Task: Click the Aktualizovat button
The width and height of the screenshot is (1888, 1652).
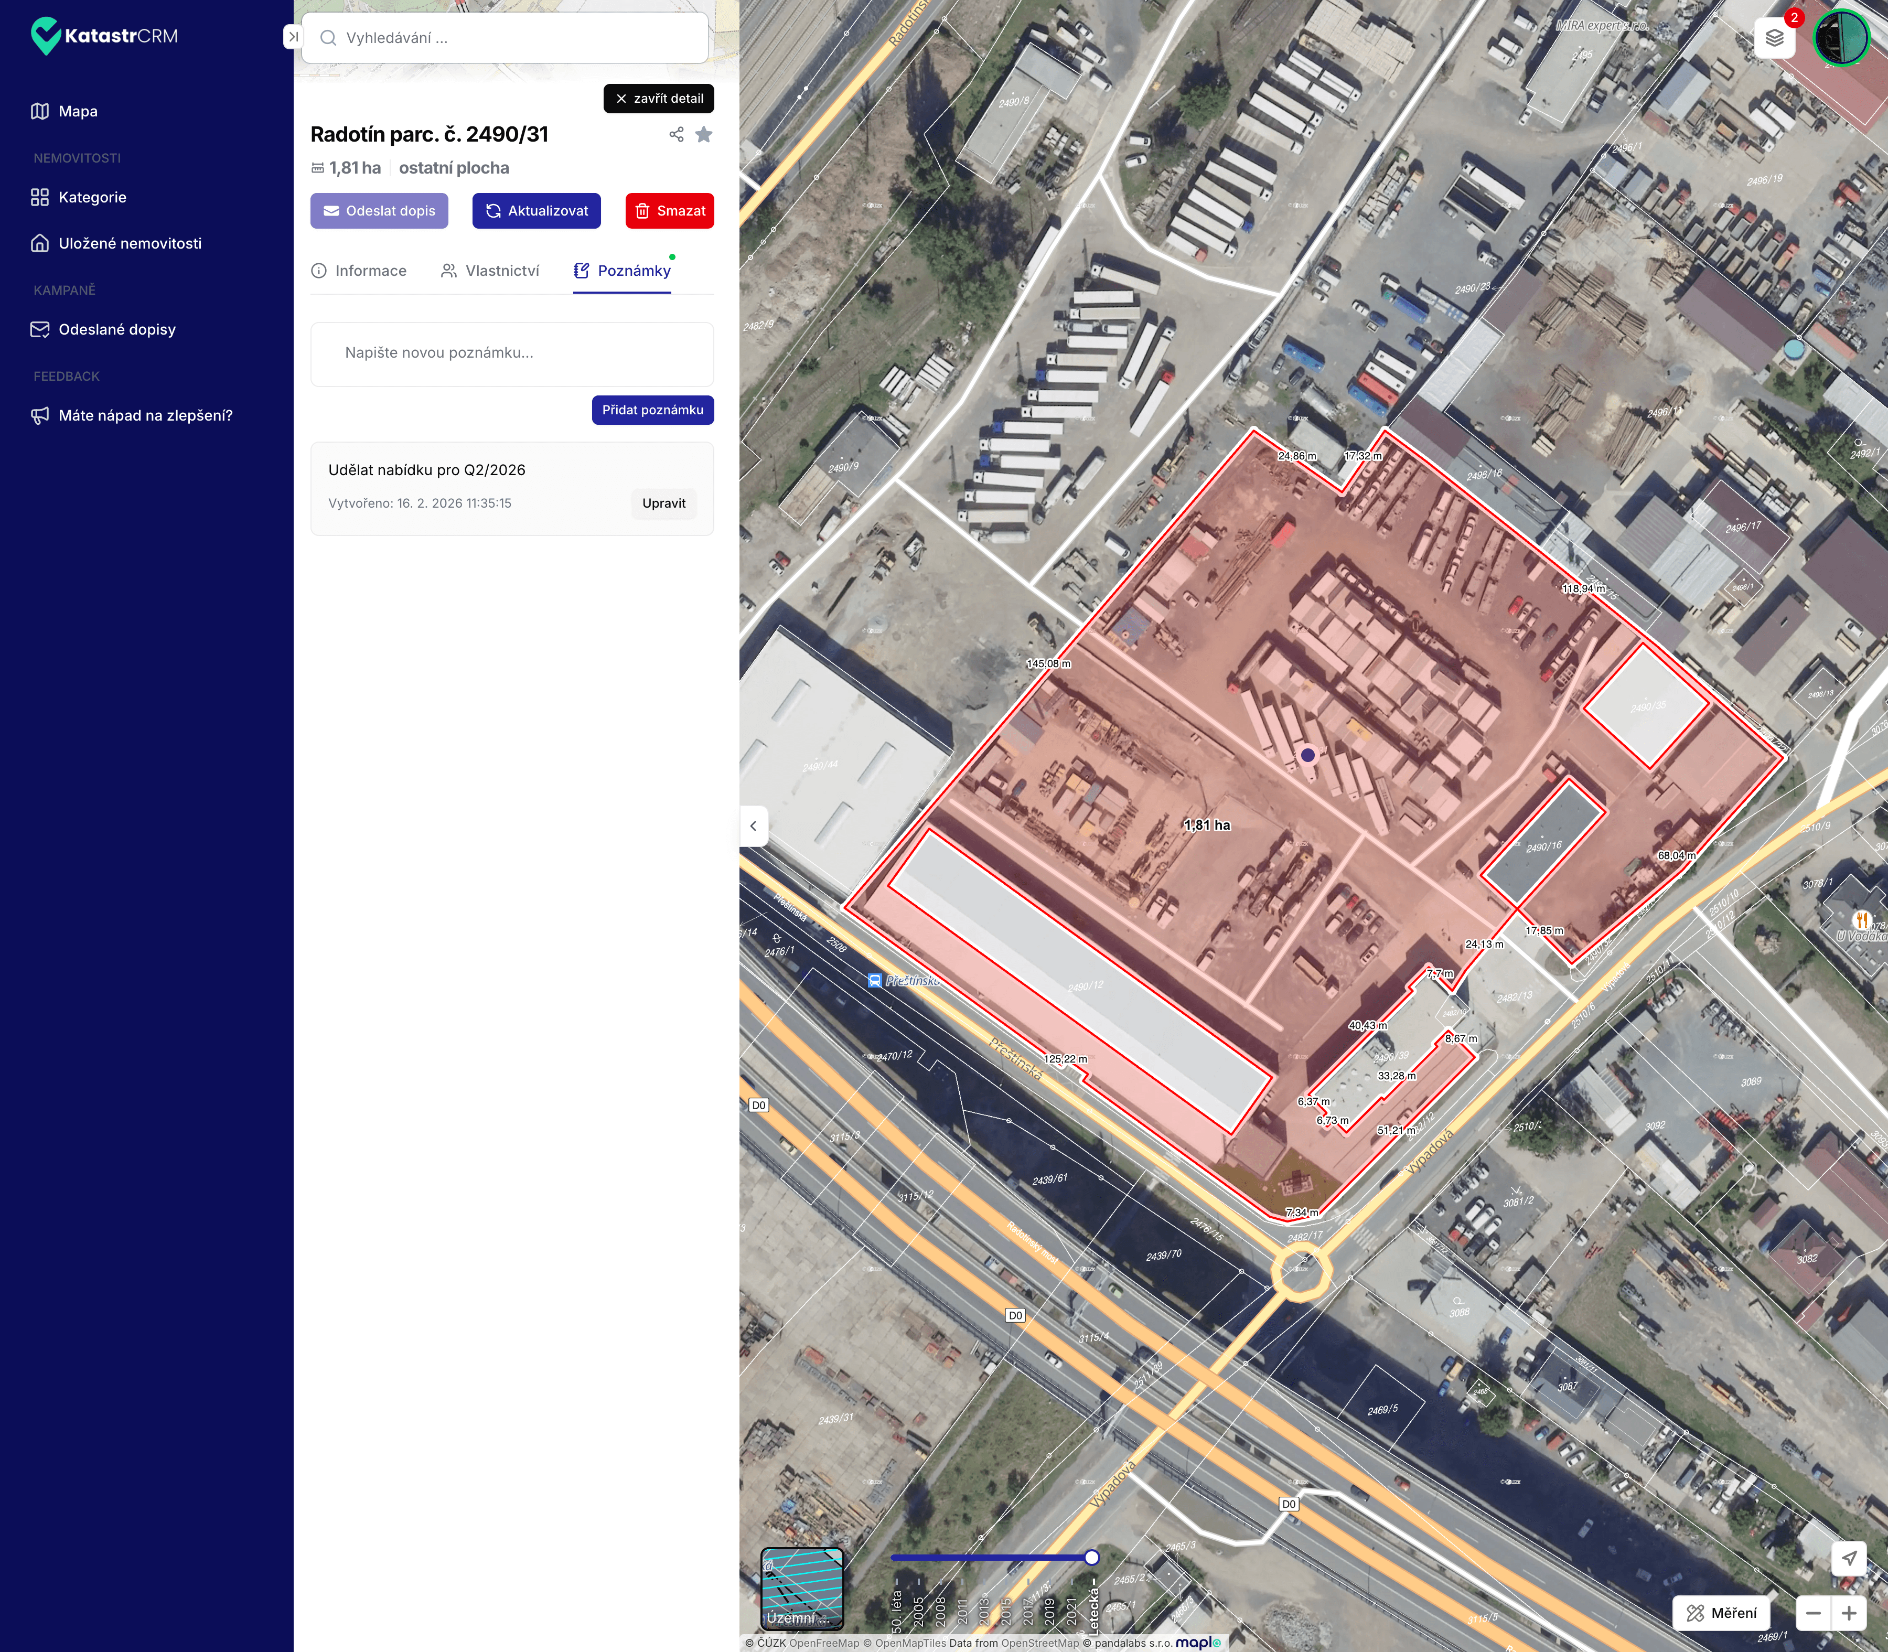Action: pos(537,210)
